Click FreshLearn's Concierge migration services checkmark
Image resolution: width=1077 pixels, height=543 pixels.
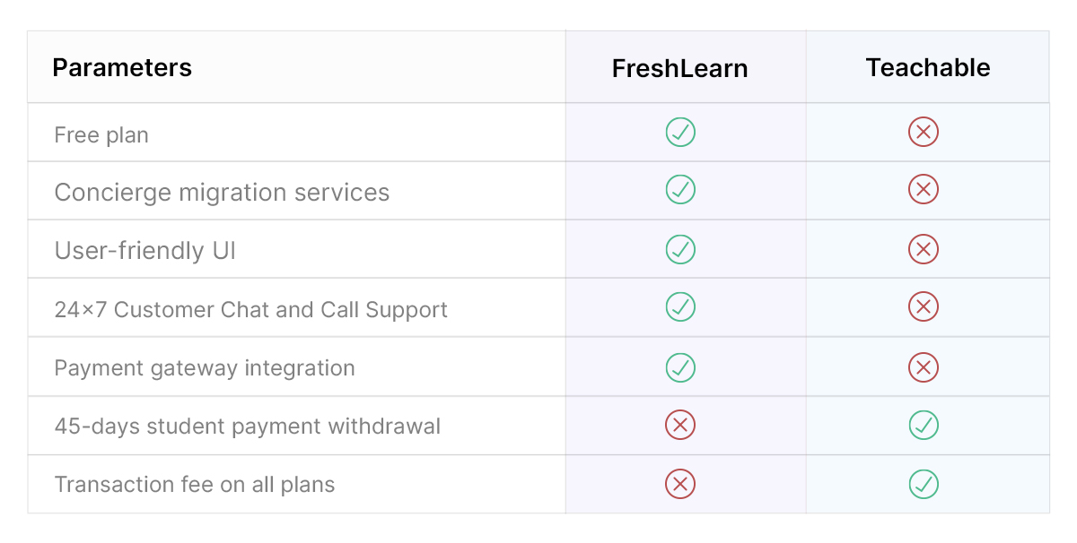coord(680,190)
